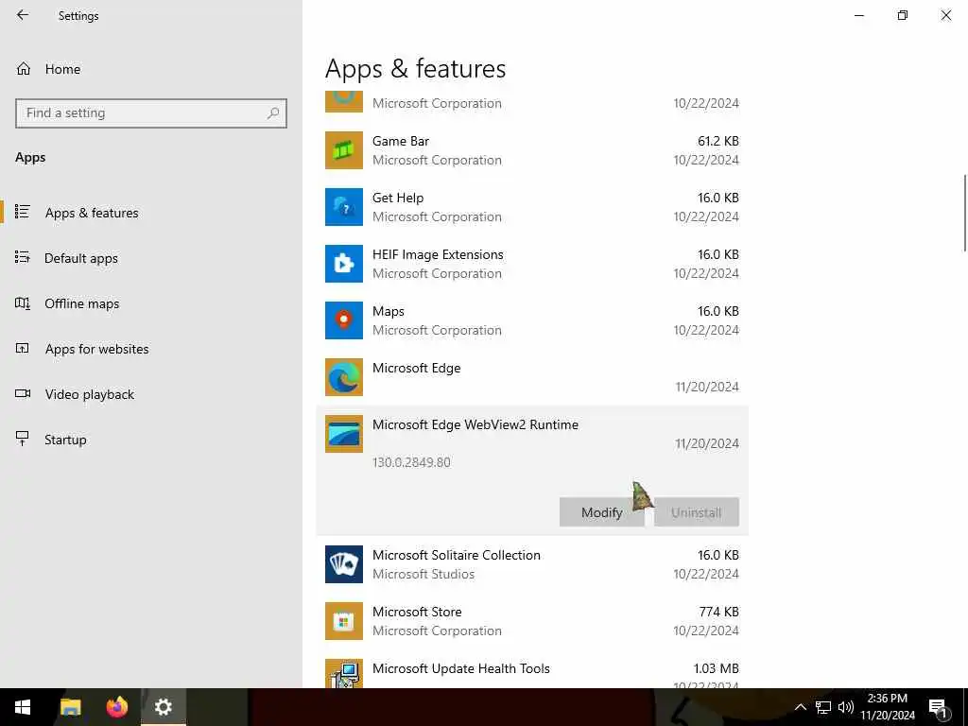968x726 pixels.
Task: Select the HEIF Image Extensions name
Action: click(438, 255)
